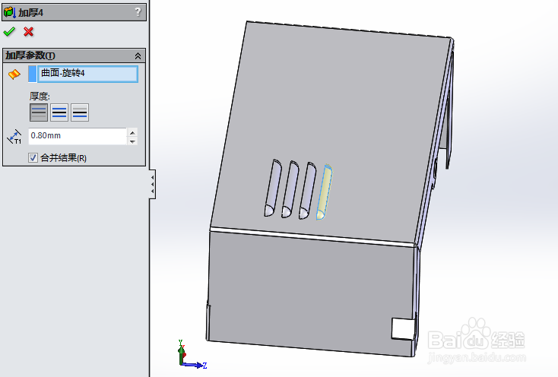Decrease thickness value with down arrow
This screenshot has height=377, width=558.
(x=132, y=141)
